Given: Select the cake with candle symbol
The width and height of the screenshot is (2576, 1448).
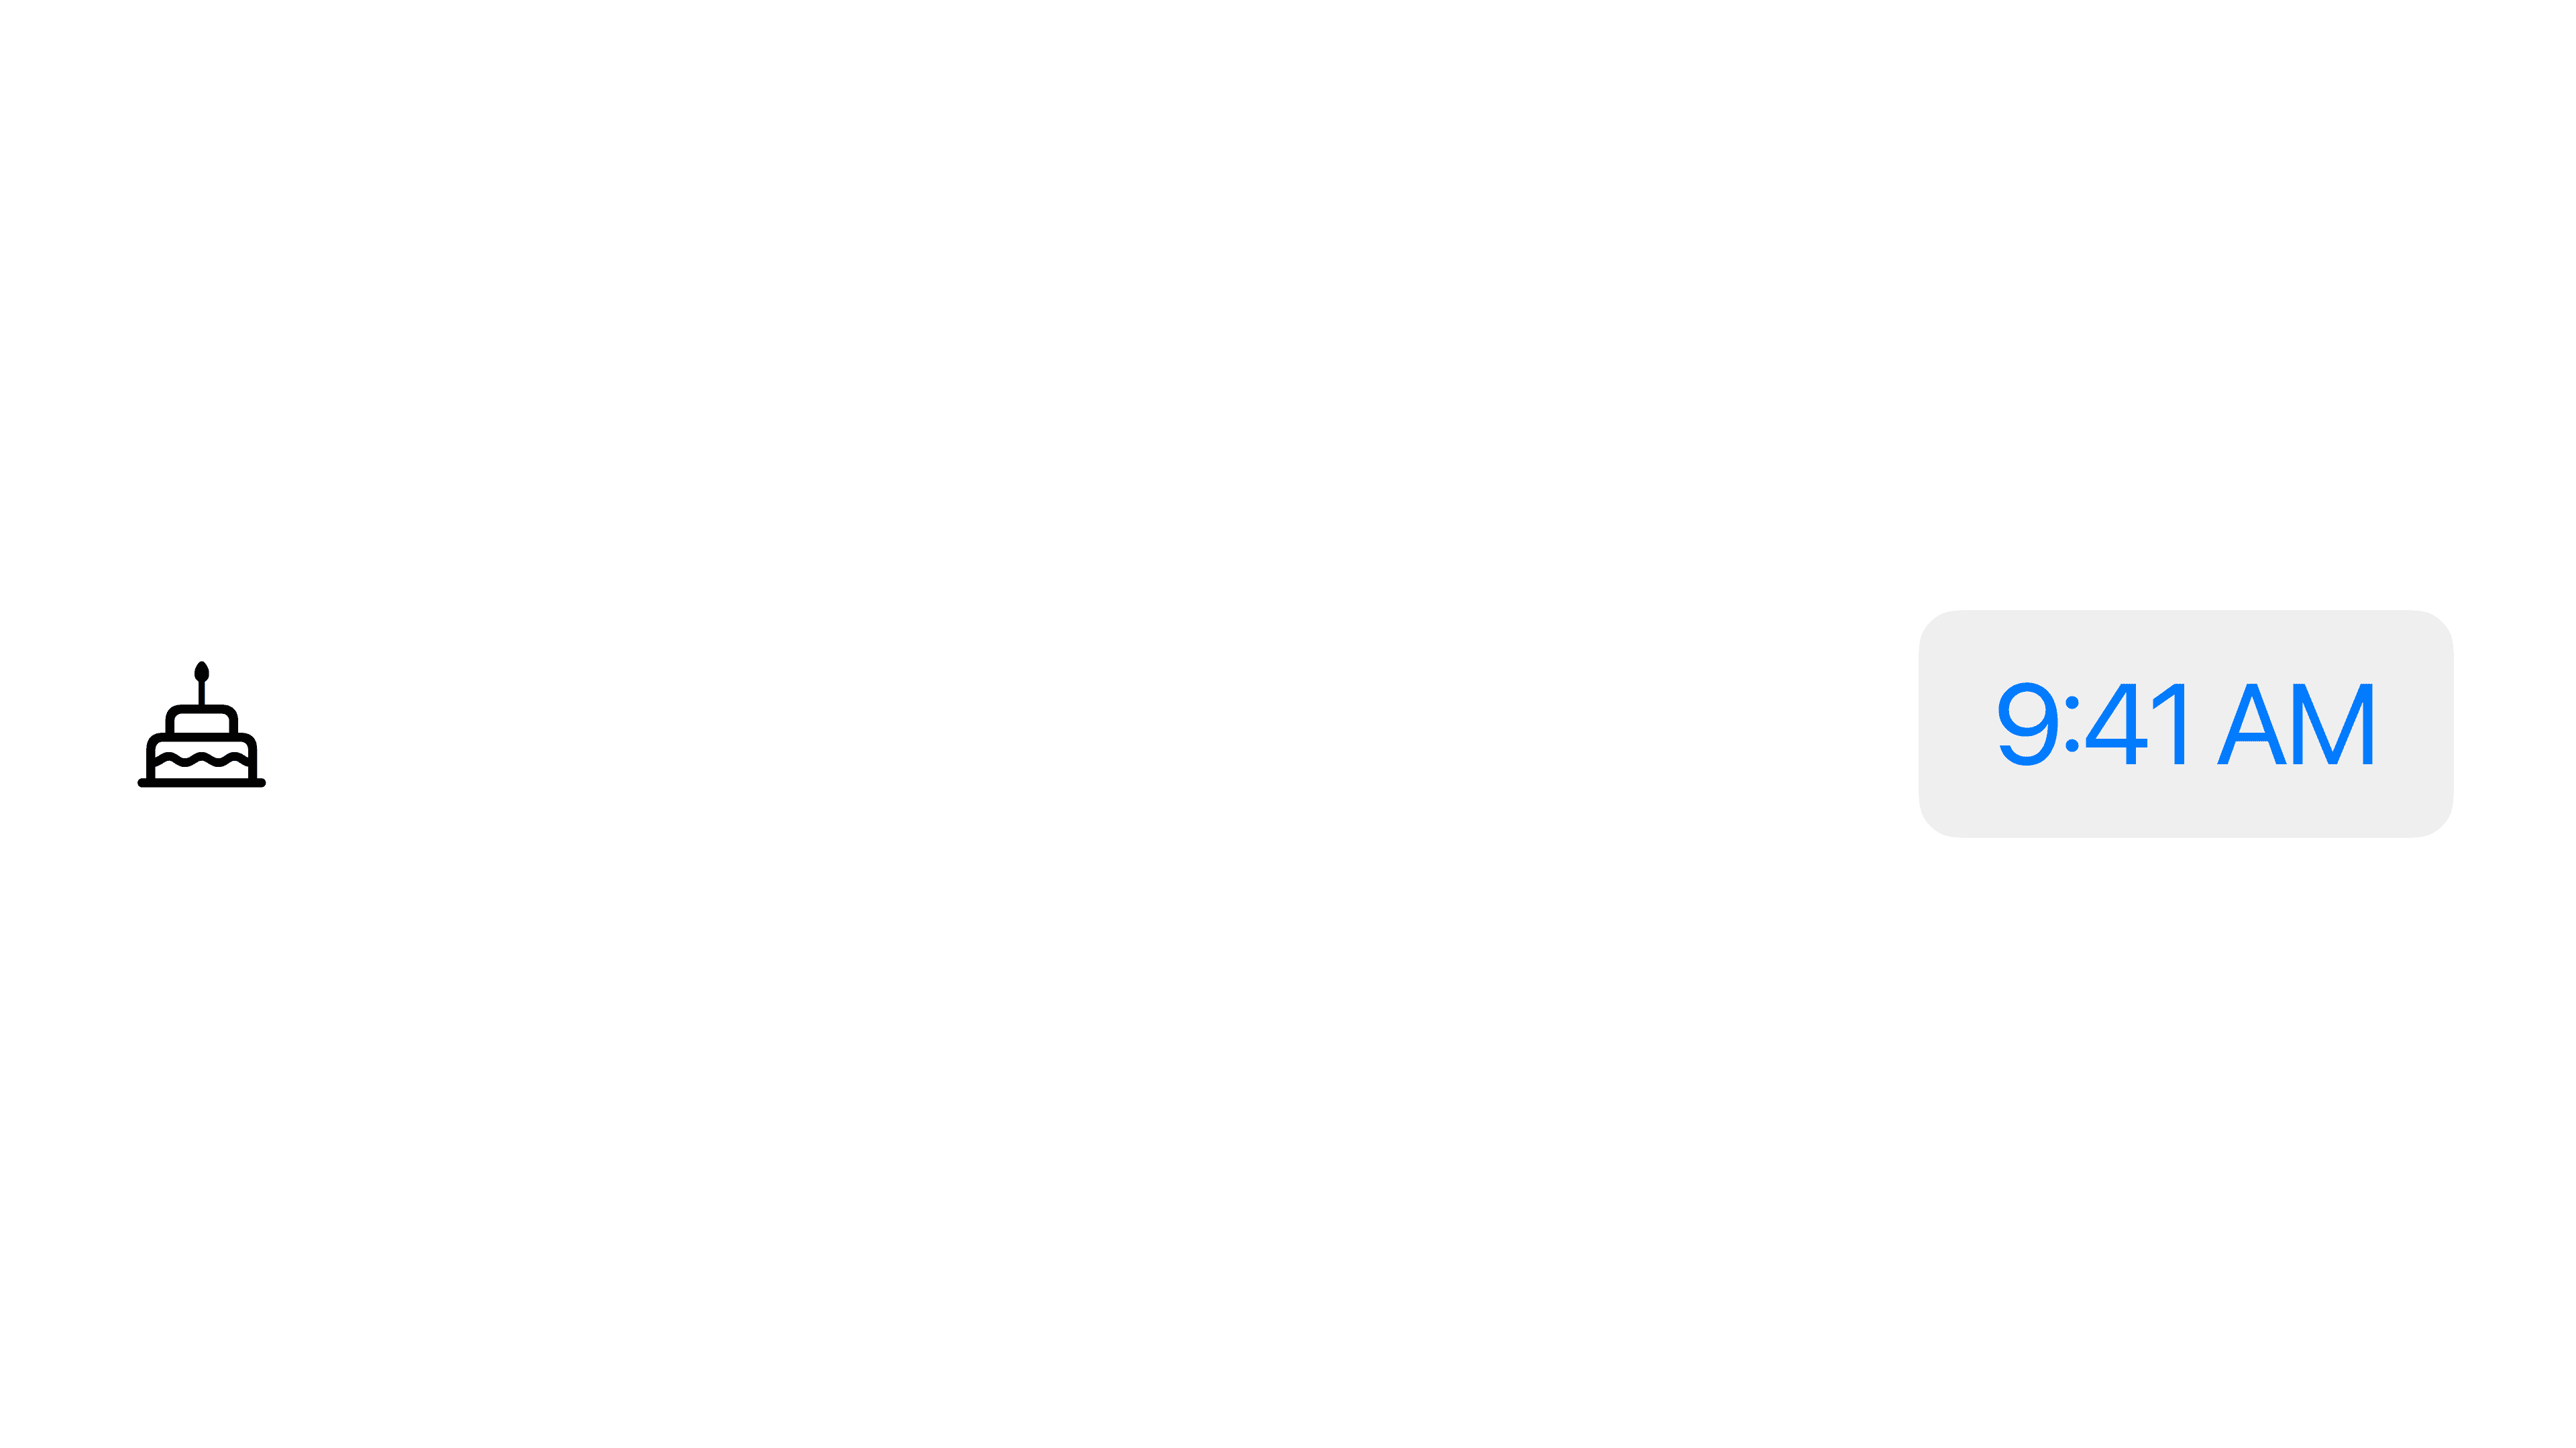Looking at the screenshot, I should click(x=201, y=725).
